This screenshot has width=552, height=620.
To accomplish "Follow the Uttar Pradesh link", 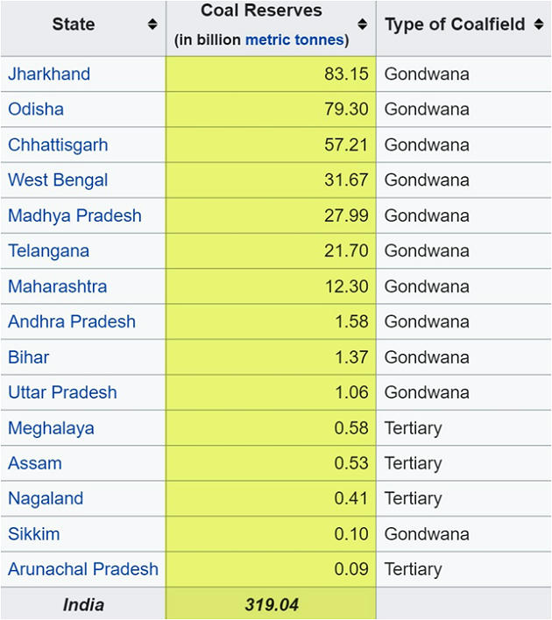I will [62, 392].
